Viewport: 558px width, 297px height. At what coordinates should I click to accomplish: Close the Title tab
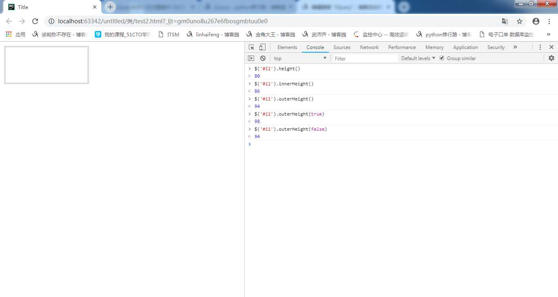pyautogui.click(x=95, y=7)
